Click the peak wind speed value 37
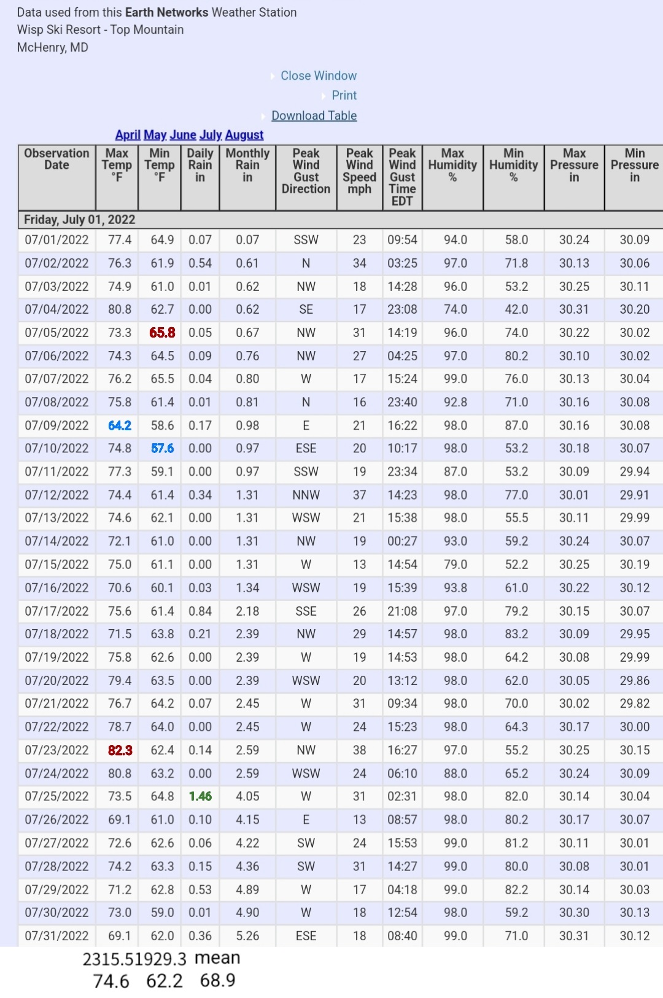Image resolution: width=663 pixels, height=998 pixels. pyautogui.click(x=359, y=495)
